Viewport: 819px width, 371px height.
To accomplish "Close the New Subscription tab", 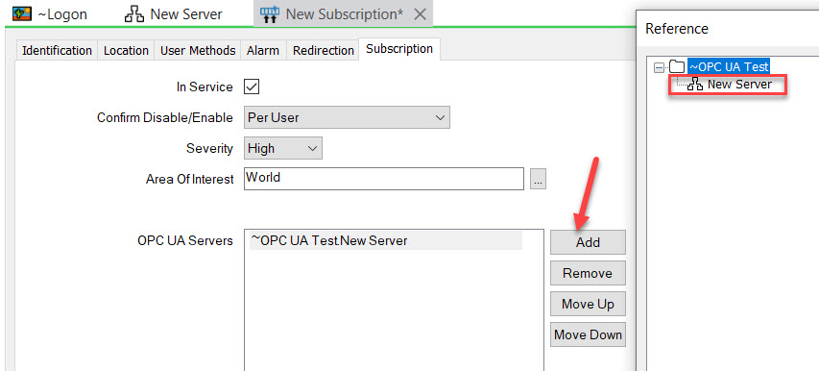I will pyautogui.click(x=421, y=14).
